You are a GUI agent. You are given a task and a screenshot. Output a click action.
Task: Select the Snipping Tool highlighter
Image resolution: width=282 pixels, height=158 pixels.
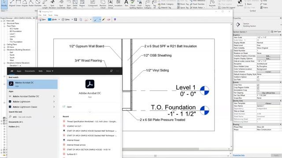tap(104, 19)
